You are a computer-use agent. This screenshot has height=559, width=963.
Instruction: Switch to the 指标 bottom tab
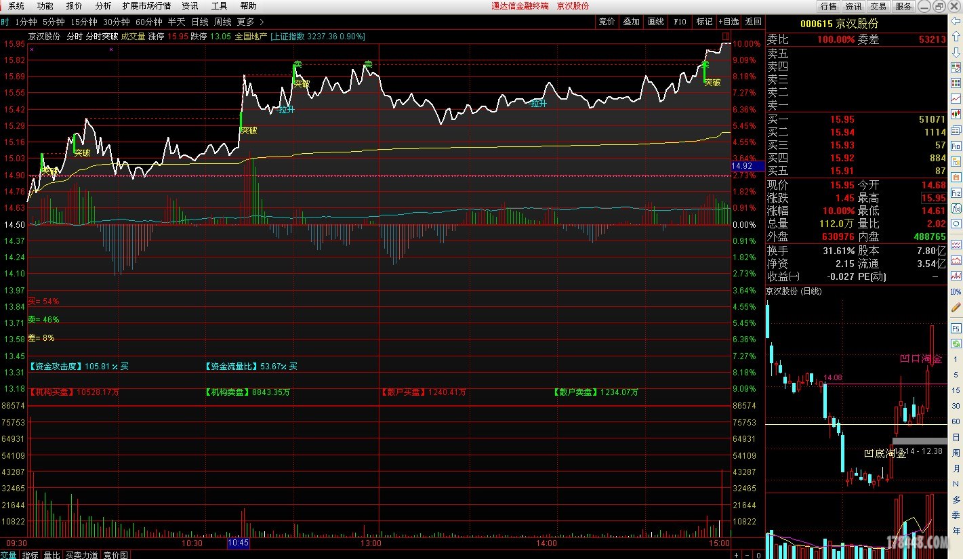30,554
